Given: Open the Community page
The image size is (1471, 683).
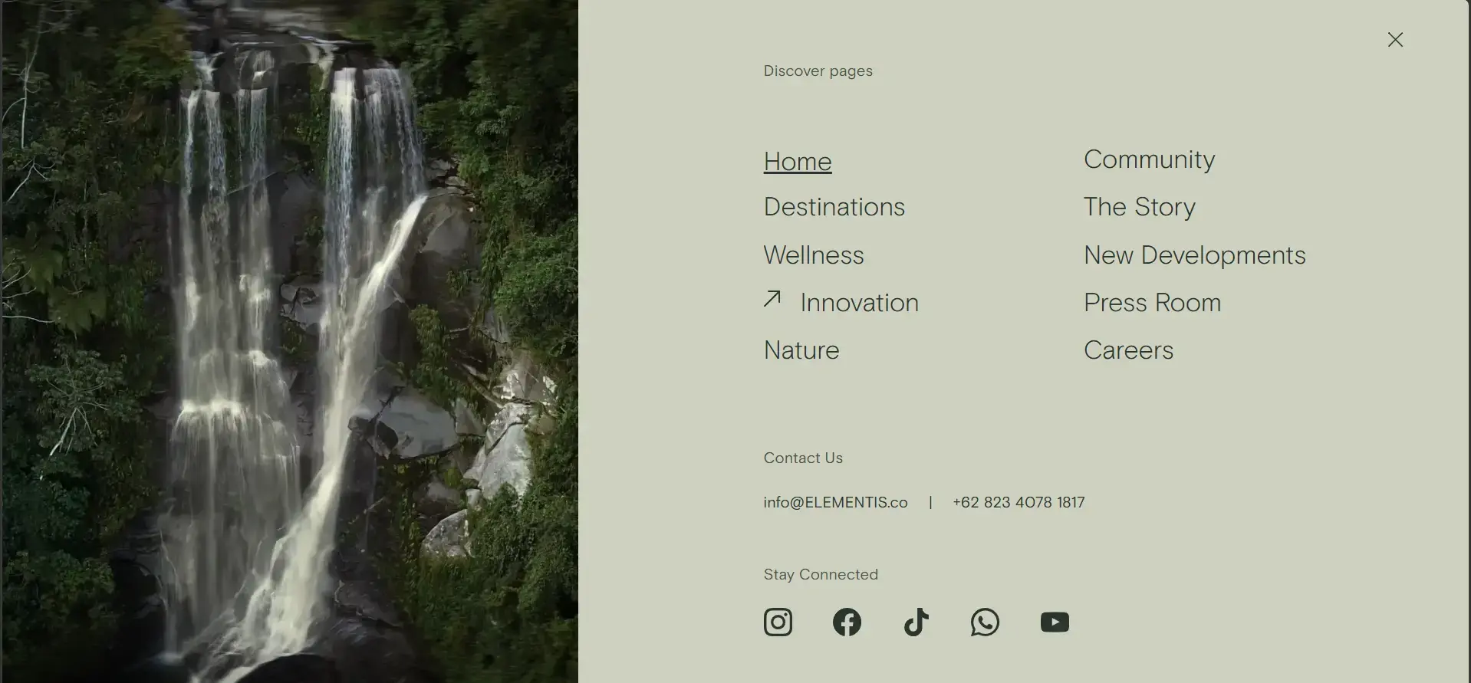Looking at the screenshot, I should click(x=1149, y=159).
